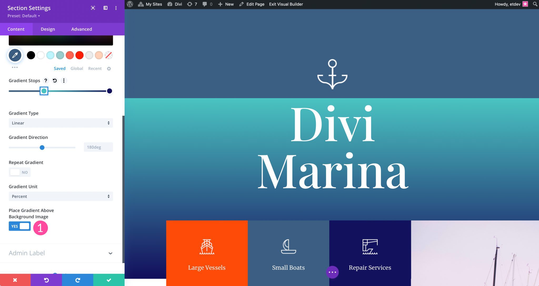Click the Repair Services blueprint icon

[370, 246]
